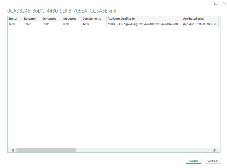
Task: Click the left scroll arrow of the horizontal scrollbar
Action: point(13,150)
